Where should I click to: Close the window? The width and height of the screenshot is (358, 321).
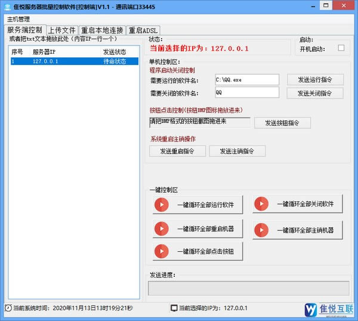[344, 5]
